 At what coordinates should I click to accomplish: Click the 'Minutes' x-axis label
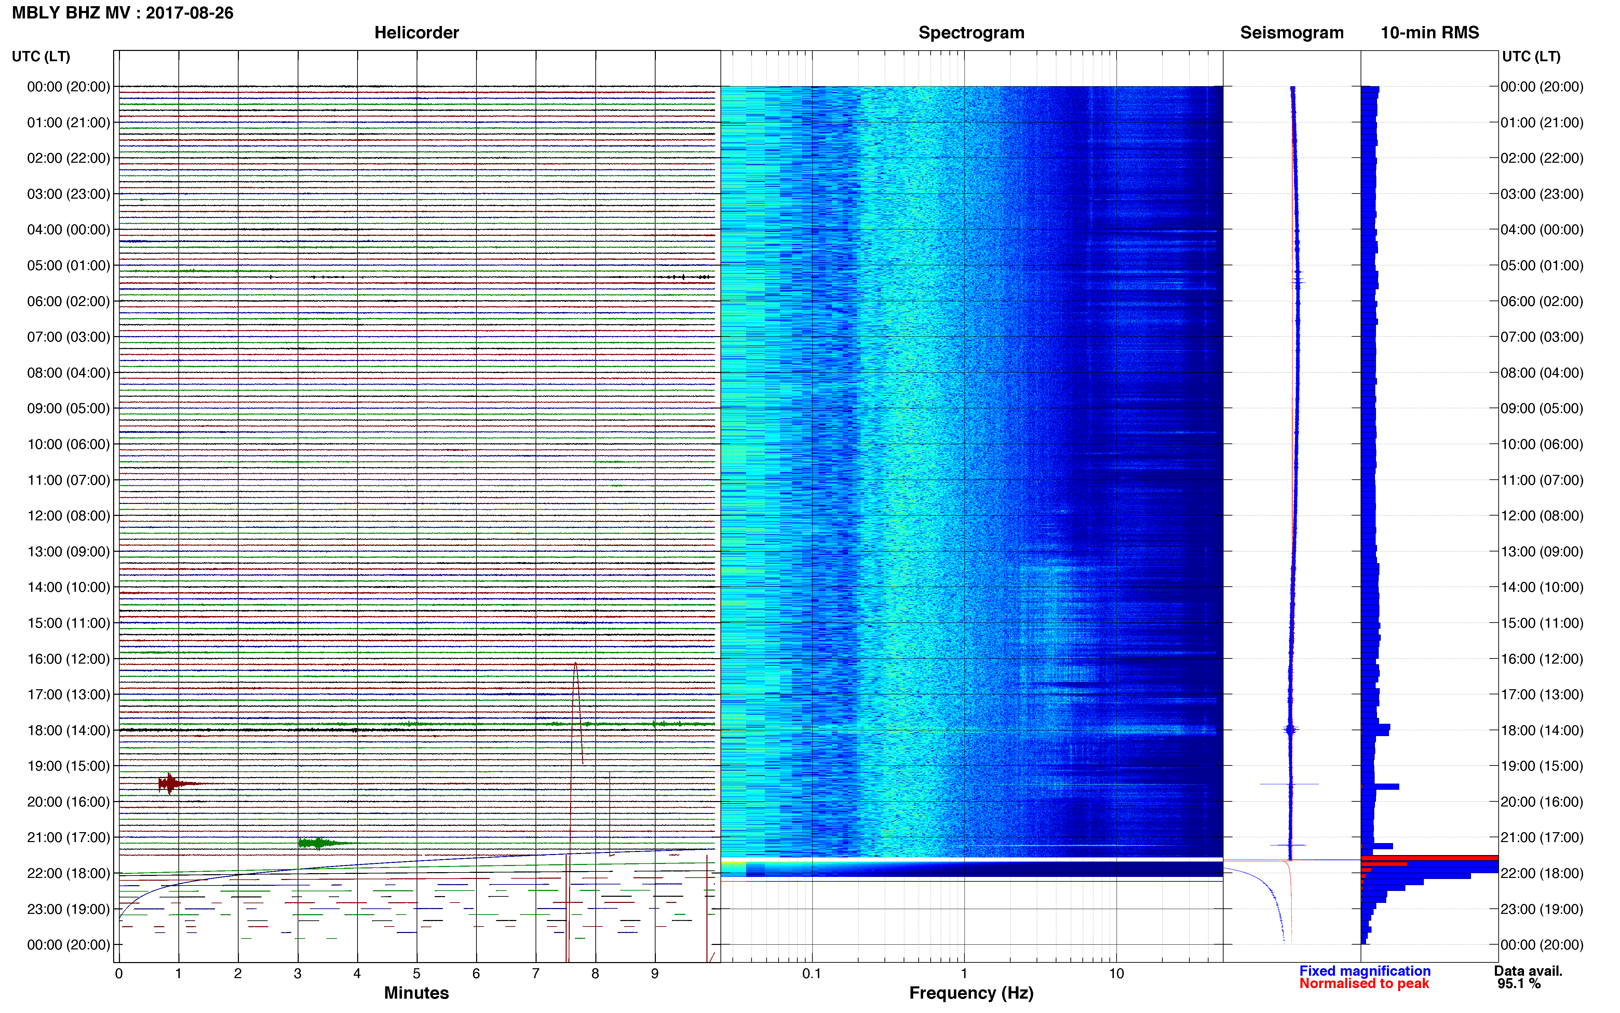416,993
